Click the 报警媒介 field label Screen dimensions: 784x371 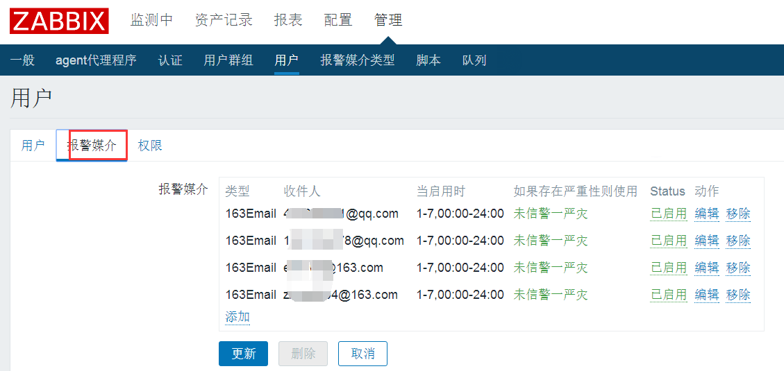pos(183,189)
